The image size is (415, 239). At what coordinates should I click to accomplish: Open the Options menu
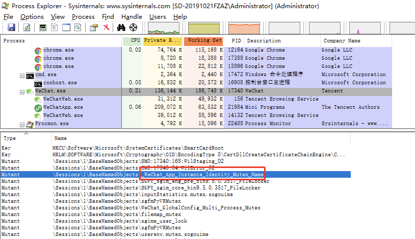(x=32, y=16)
